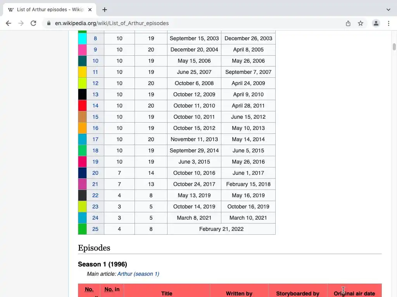The height and width of the screenshot is (297, 397).
Task: Open the season 13 link
Action: pyautogui.click(x=95, y=94)
